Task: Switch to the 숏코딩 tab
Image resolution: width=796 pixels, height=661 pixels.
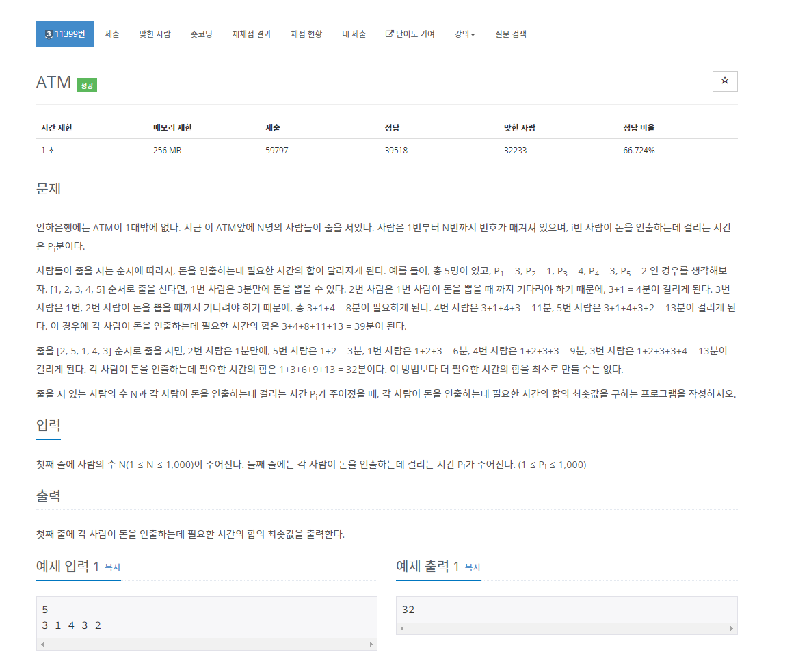Action: 202,34
